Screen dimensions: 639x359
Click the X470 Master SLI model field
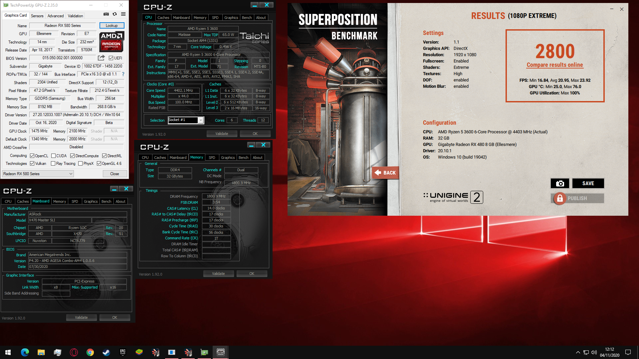(x=60, y=220)
